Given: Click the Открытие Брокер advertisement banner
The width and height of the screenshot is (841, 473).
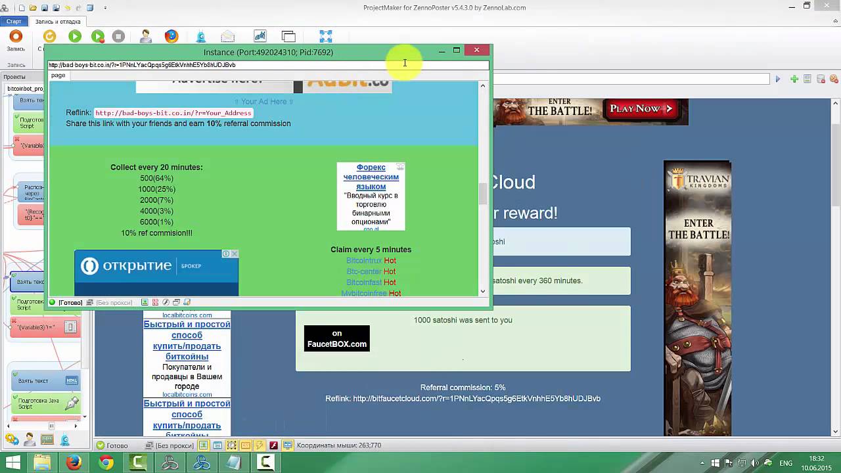Looking at the screenshot, I should coord(156,273).
